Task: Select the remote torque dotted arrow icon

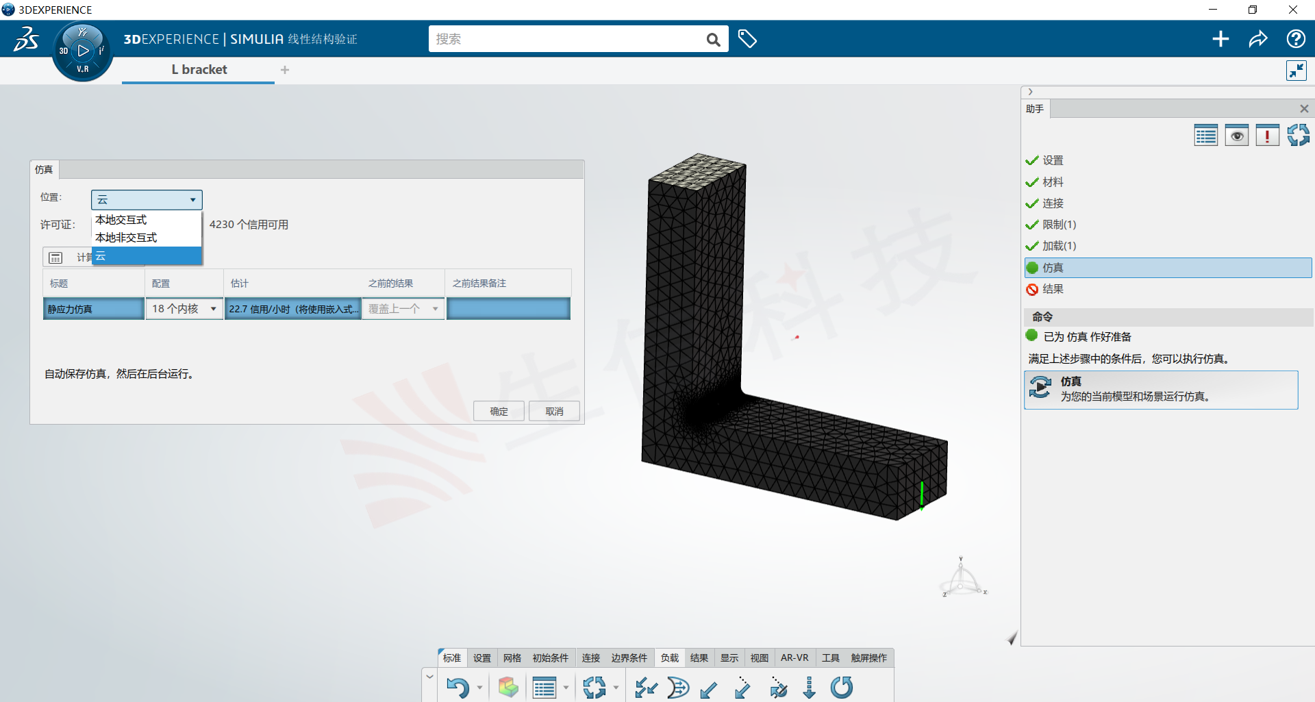Action: click(x=777, y=687)
